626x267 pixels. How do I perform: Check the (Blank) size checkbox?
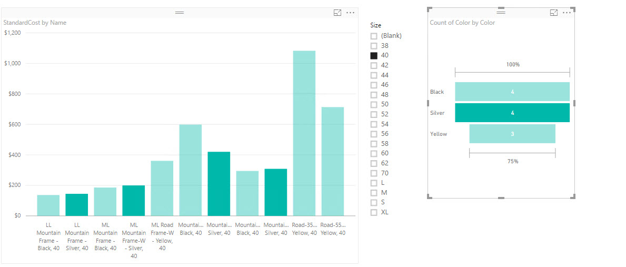tap(374, 36)
